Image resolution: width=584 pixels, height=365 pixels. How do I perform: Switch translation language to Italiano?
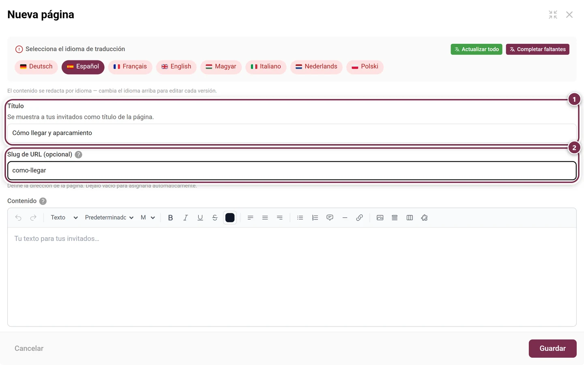[266, 67]
